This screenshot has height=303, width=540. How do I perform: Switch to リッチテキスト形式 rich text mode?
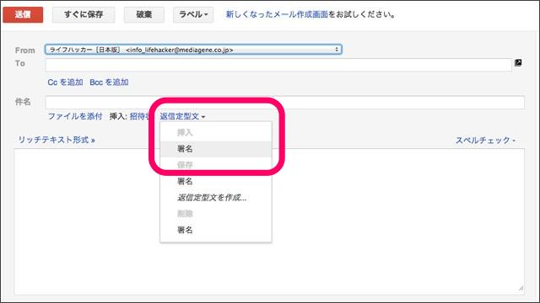pos(57,140)
